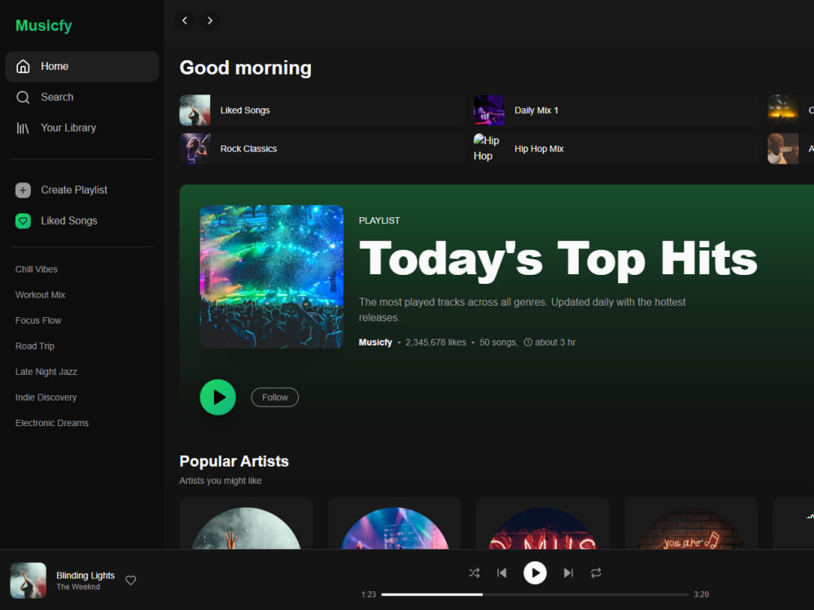
Task: Play Today's Top Hits with green button
Action: [218, 398]
